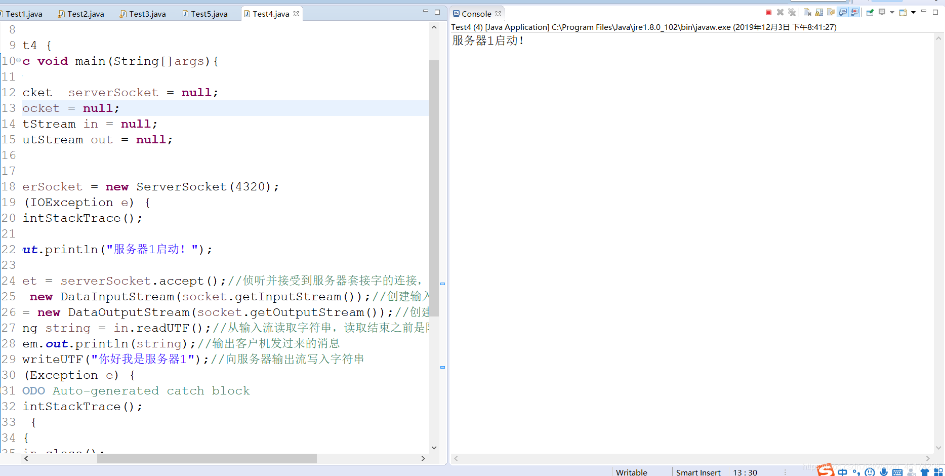Click serverSocket.accept() on line 24

pos(143,281)
